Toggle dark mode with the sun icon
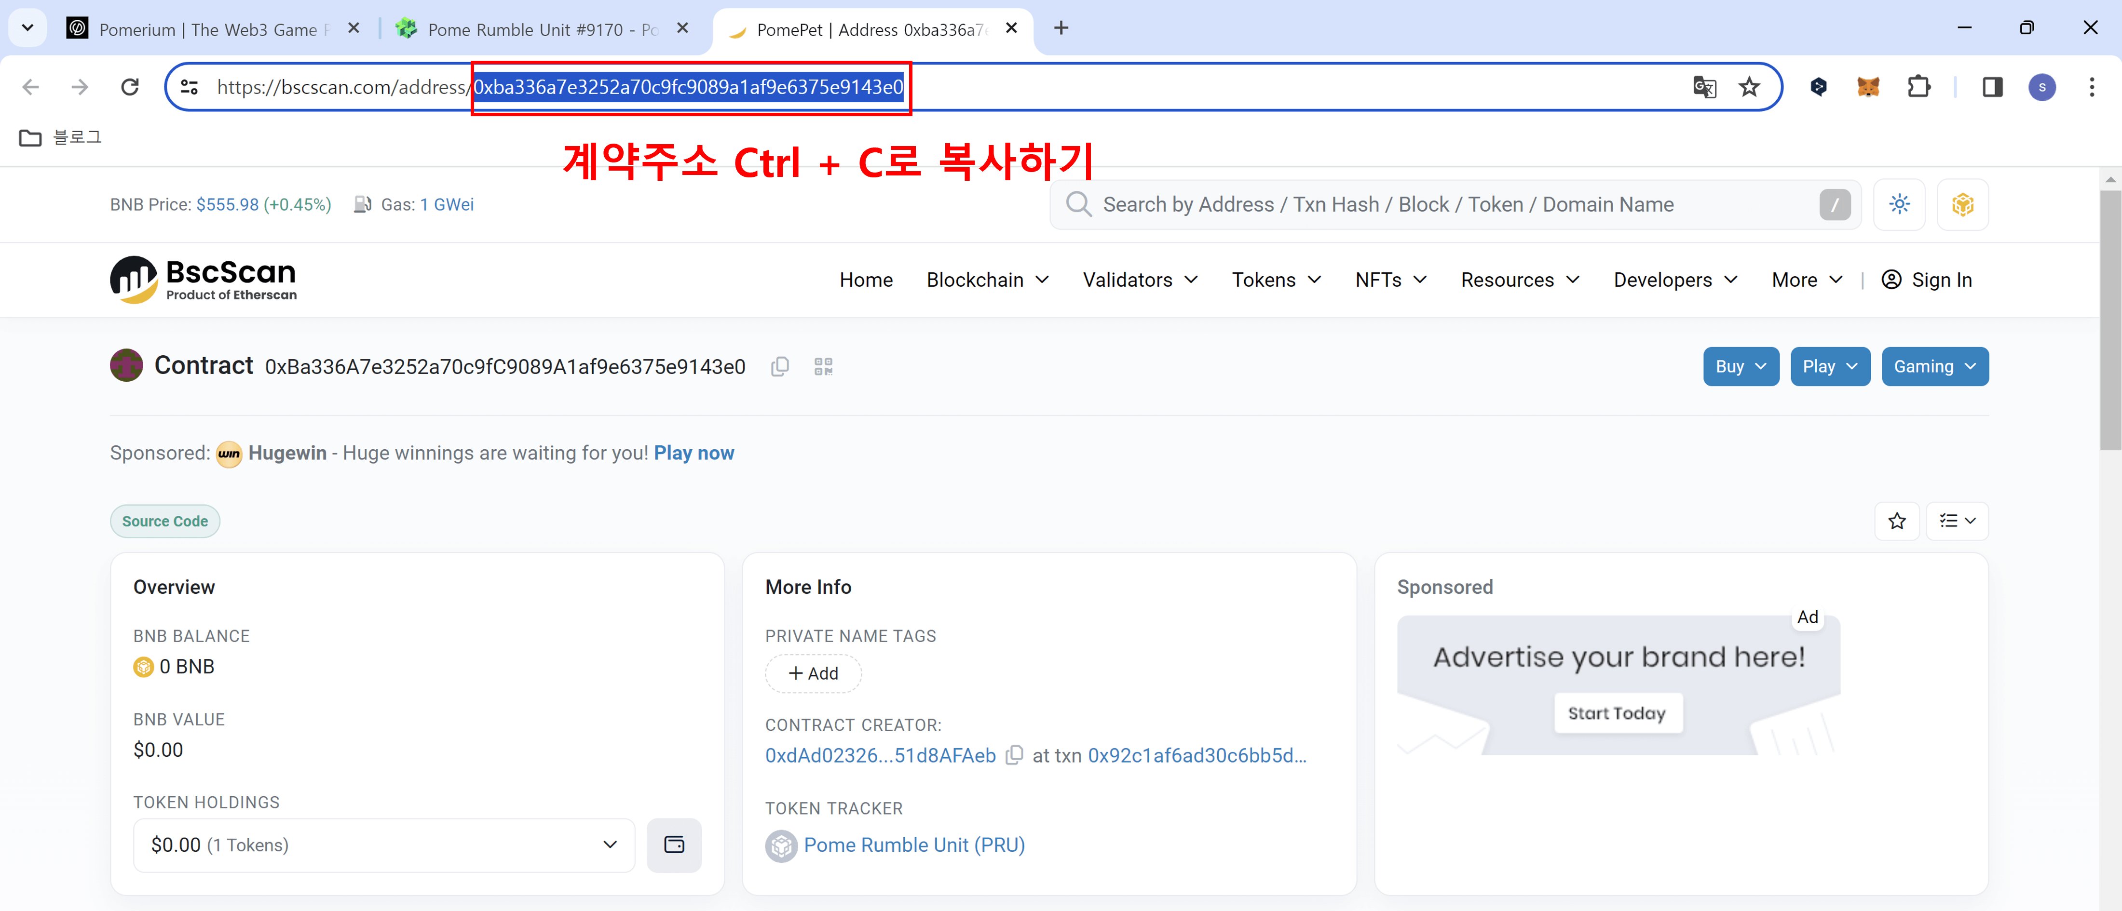 click(1900, 204)
